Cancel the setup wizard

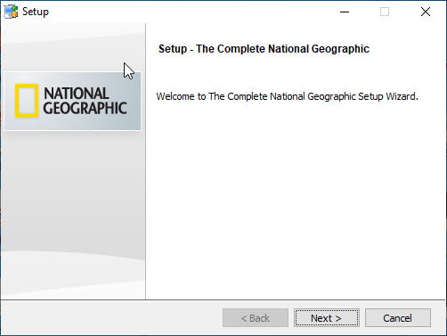tap(398, 318)
